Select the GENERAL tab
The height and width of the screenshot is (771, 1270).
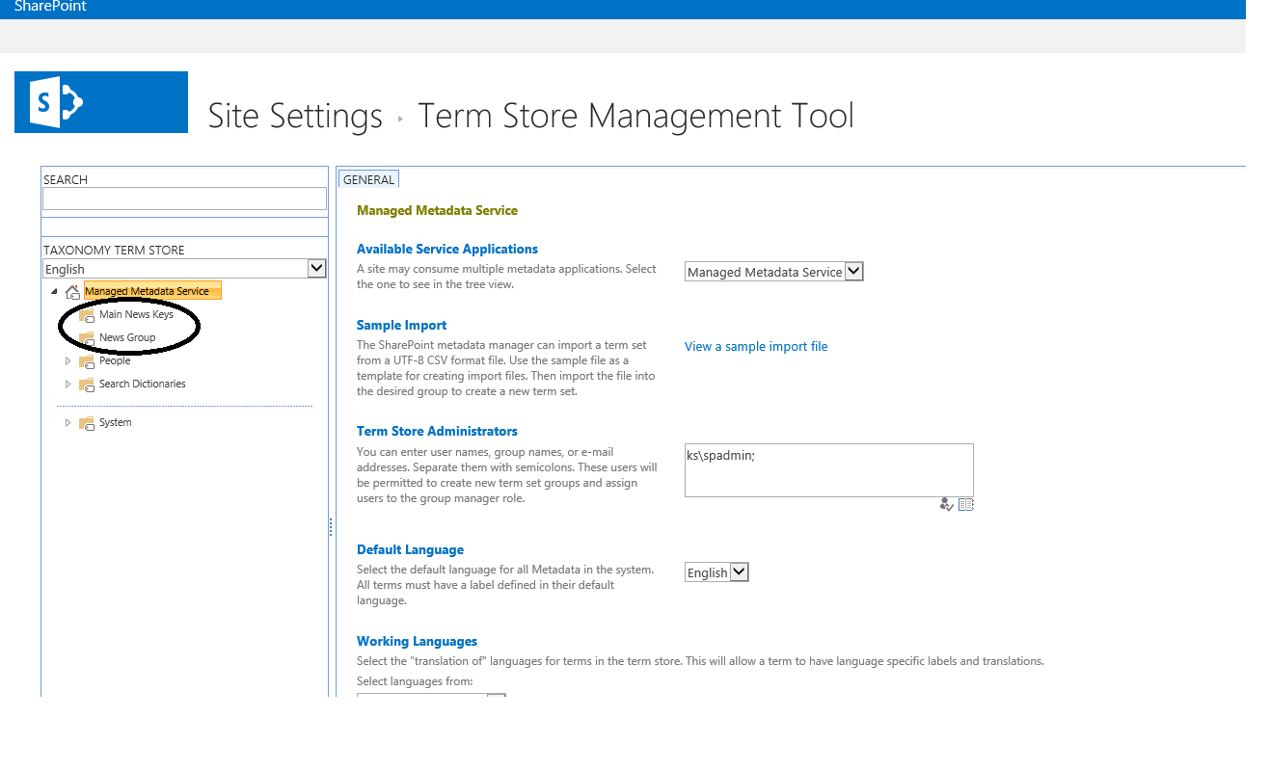pos(368,179)
